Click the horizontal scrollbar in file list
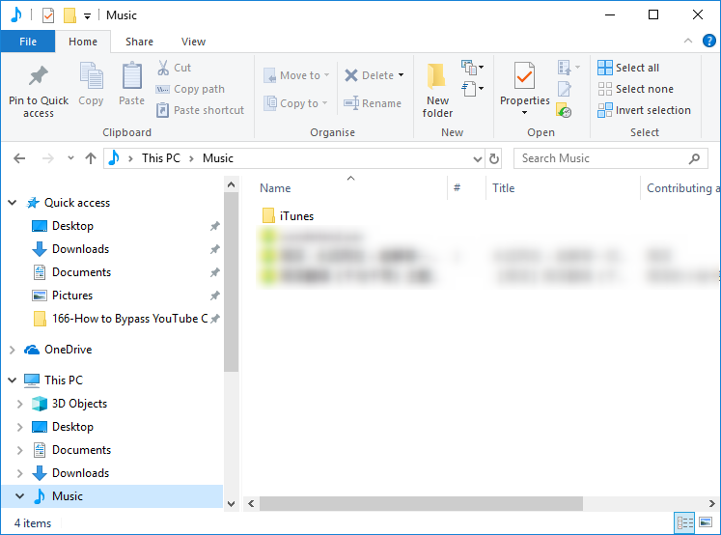This screenshot has width=721, height=535. [421, 503]
